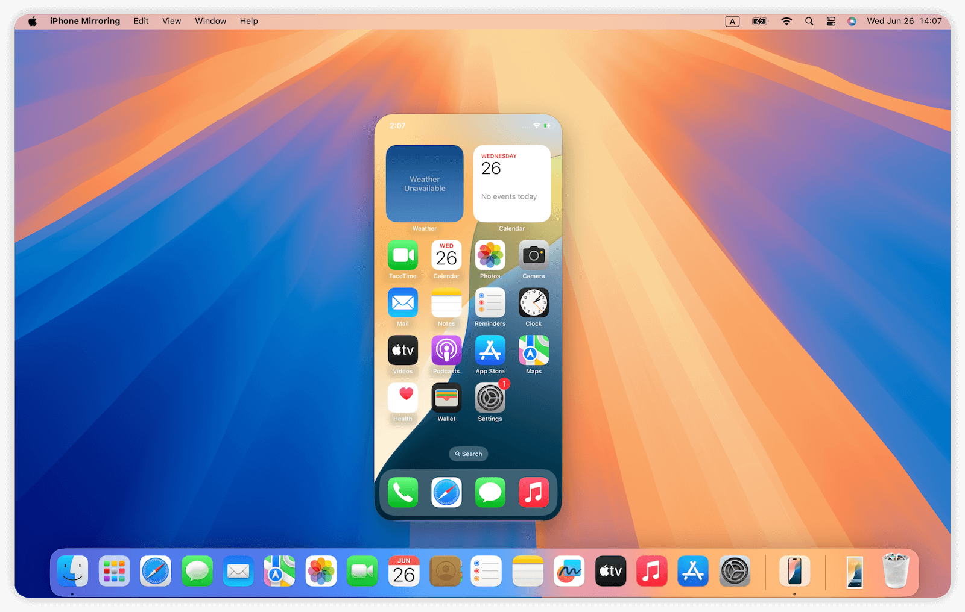
Task: Open Calendar from the Mac Dock
Action: click(x=404, y=571)
